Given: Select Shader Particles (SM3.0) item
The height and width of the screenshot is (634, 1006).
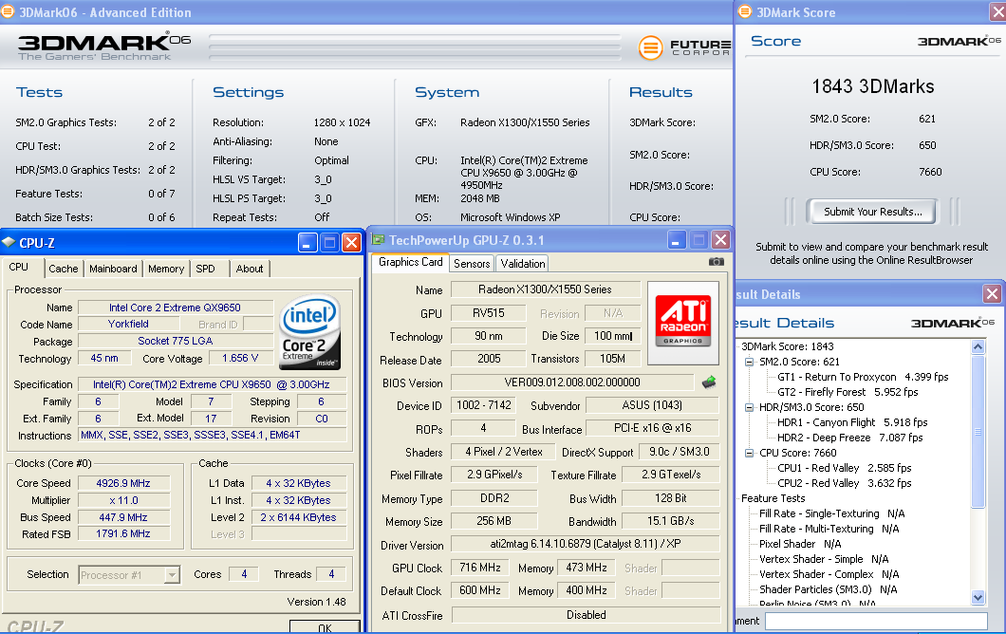Looking at the screenshot, I should tap(828, 589).
